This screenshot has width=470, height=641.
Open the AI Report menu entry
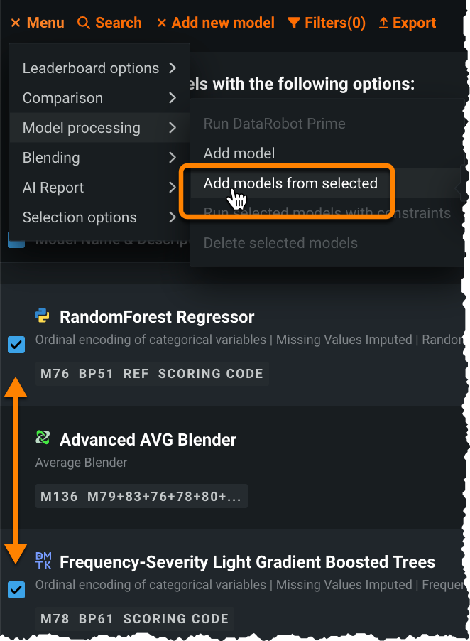[53, 188]
